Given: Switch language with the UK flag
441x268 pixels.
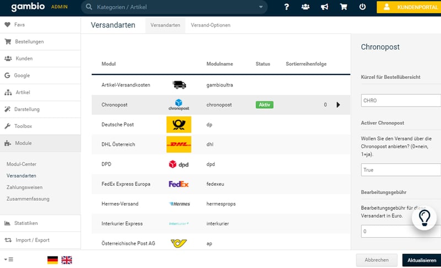Looking at the screenshot, I should (67, 260).
